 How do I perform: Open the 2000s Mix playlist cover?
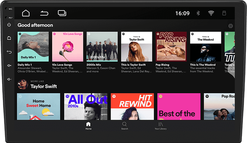102,46
